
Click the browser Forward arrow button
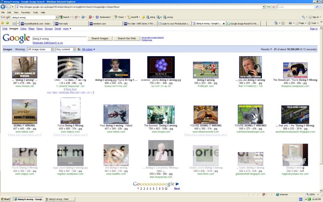8,7
